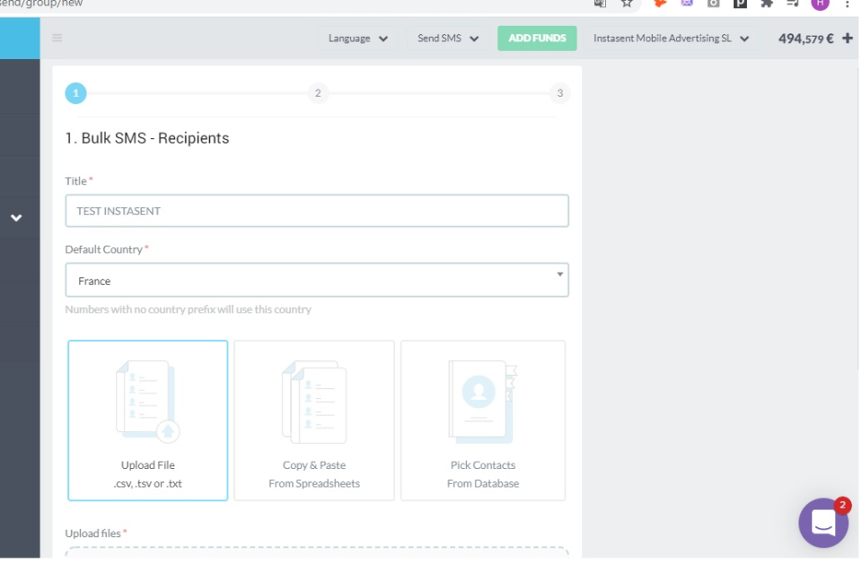Click the orange extension icon in browser toolbar
Viewport: 862px width, 563px height.
coord(660,4)
